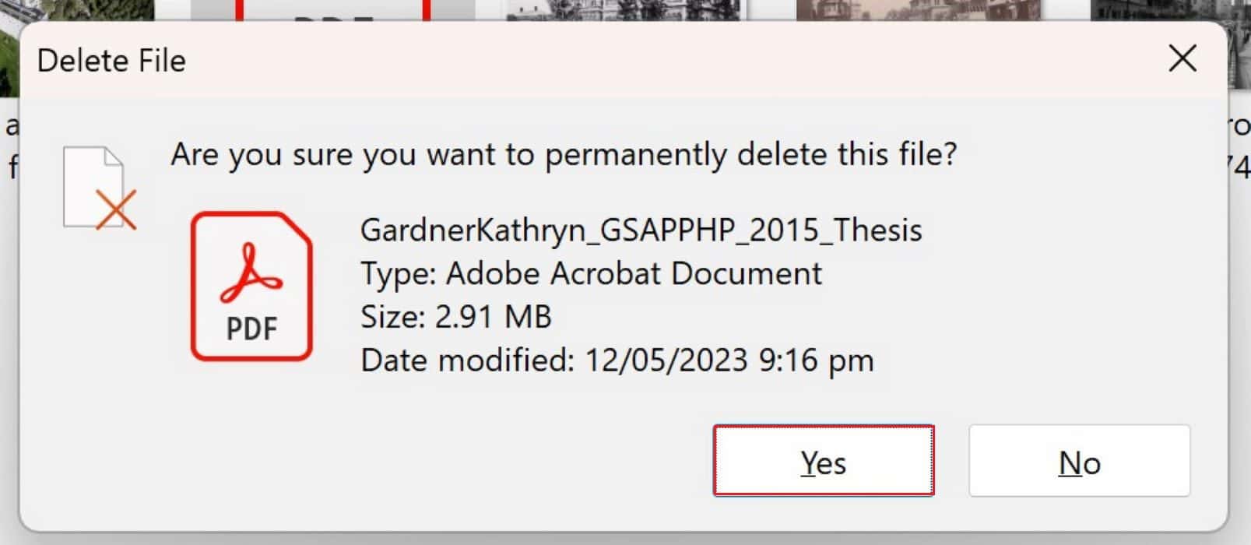Screen dimensions: 1251x545
Task: Click the blank page icon with orange X
Action: click(x=99, y=188)
